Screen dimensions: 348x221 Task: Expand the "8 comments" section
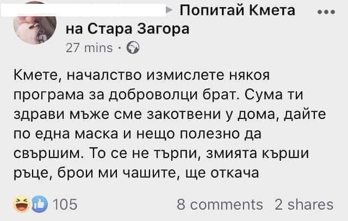click(220, 204)
